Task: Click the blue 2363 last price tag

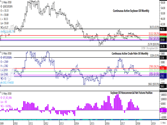Action: pyautogui.click(x=163, y=76)
